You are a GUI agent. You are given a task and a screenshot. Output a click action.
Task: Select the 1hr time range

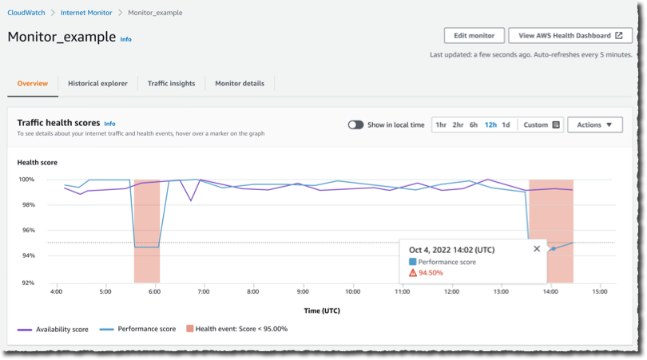[441, 125]
